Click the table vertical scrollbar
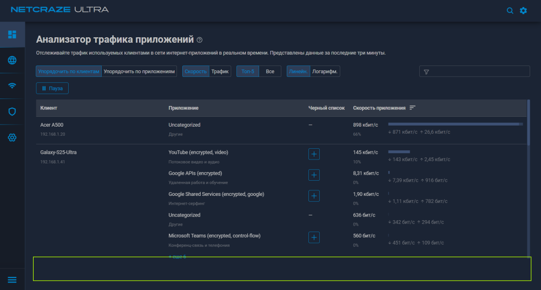The image size is (541, 290). [x=529, y=123]
